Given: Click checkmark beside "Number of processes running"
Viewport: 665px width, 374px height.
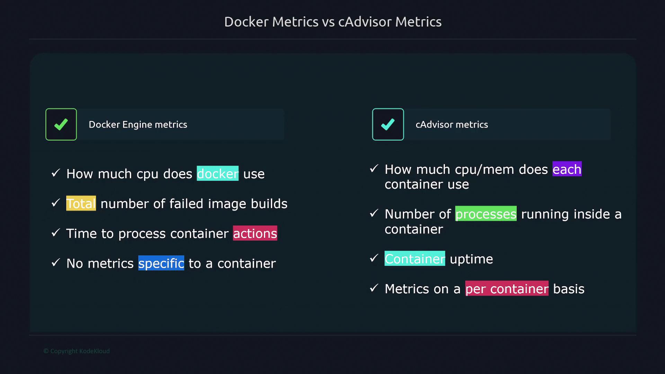Looking at the screenshot, I should coord(374,213).
